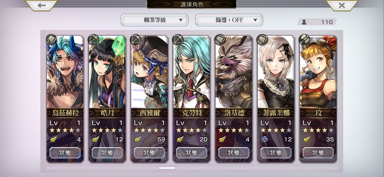
Task: Select the 西雅爾 character portrait
Action: [149, 72]
